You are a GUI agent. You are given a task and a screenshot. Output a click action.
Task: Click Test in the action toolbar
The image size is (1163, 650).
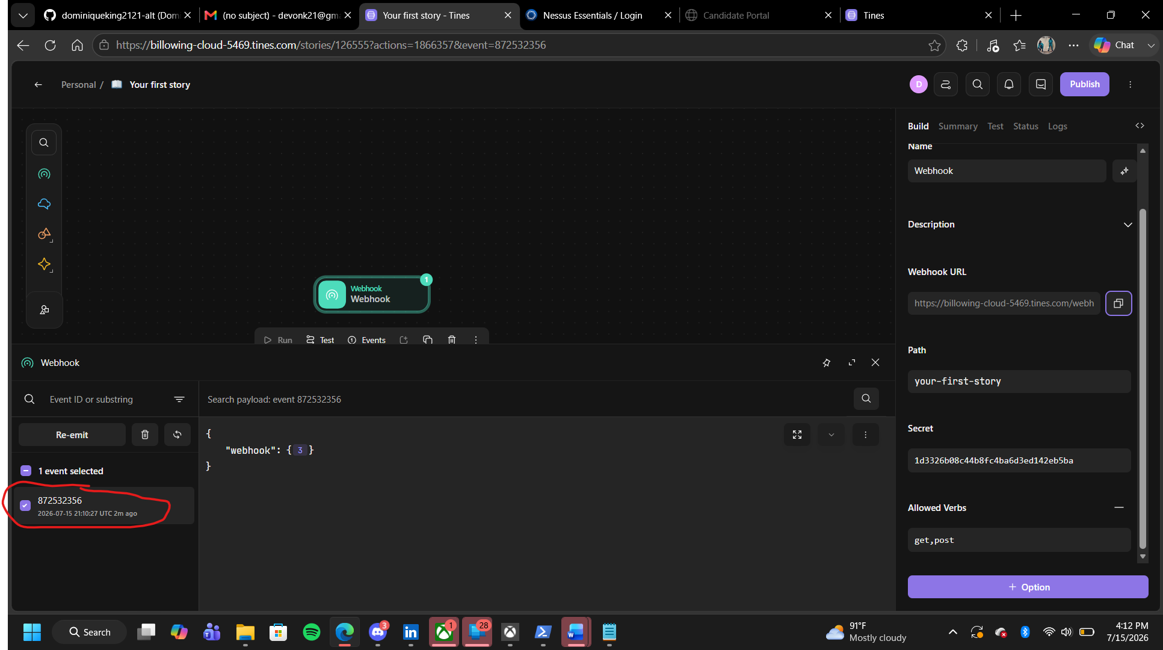[320, 340]
